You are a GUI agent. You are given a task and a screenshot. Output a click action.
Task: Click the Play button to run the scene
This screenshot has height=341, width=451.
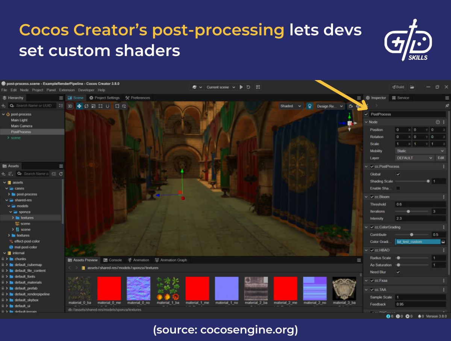click(x=241, y=87)
